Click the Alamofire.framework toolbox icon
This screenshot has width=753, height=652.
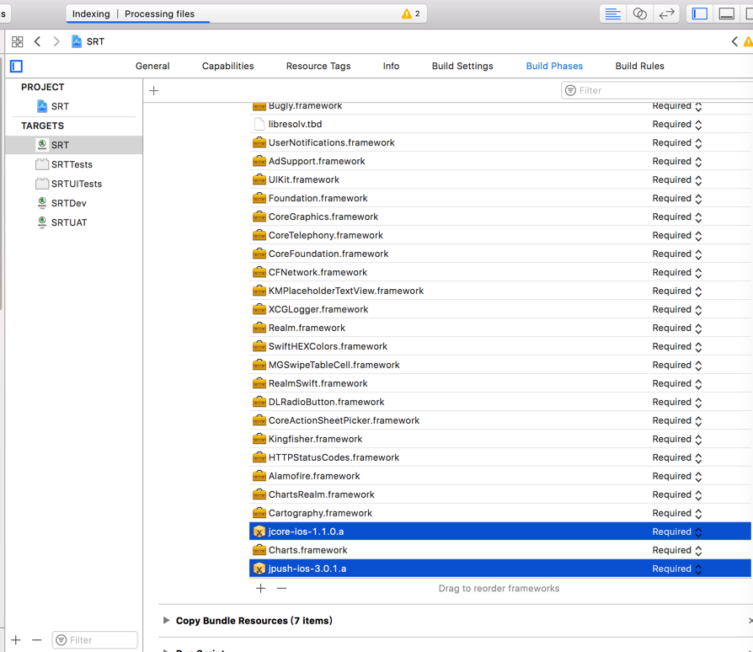click(x=259, y=476)
